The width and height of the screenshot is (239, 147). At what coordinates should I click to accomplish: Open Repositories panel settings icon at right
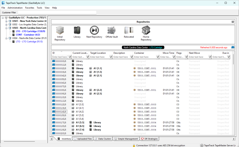pyautogui.click(x=233, y=22)
